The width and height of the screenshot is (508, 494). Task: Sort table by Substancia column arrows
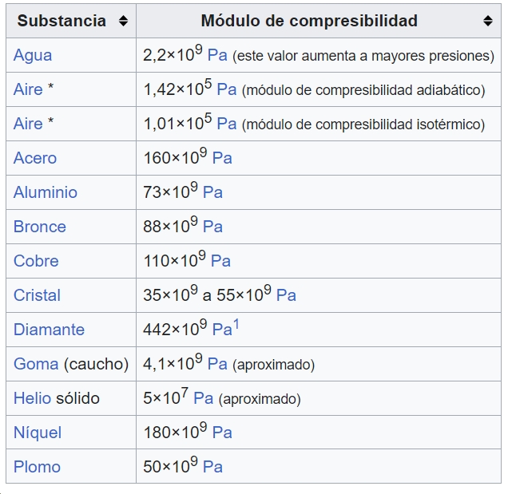point(123,21)
